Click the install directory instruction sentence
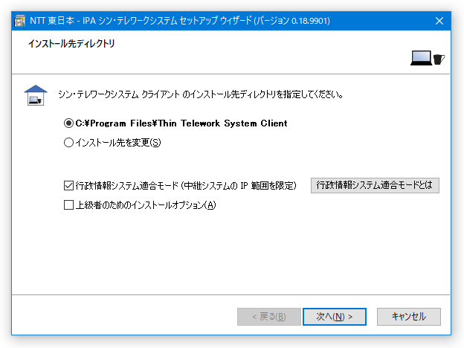 point(201,94)
